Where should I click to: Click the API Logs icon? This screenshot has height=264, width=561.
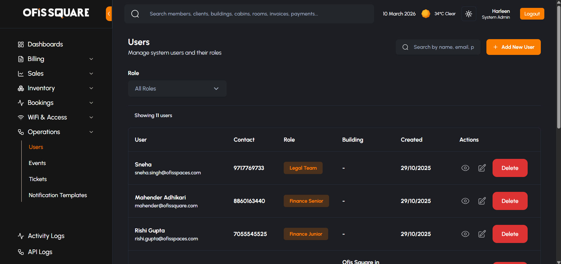point(21,252)
